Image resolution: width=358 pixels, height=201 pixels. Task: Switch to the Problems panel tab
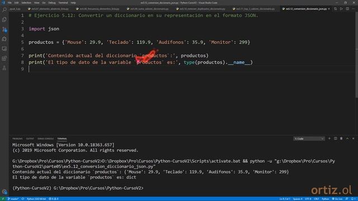(x=17, y=138)
